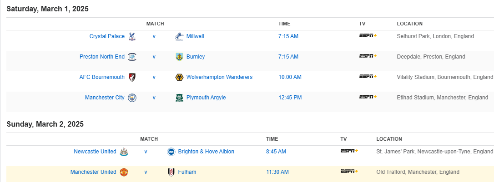Click the Brighton & Hove Albion crest
The width and height of the screenshot is (494, 182).
(x=171, y=152)
